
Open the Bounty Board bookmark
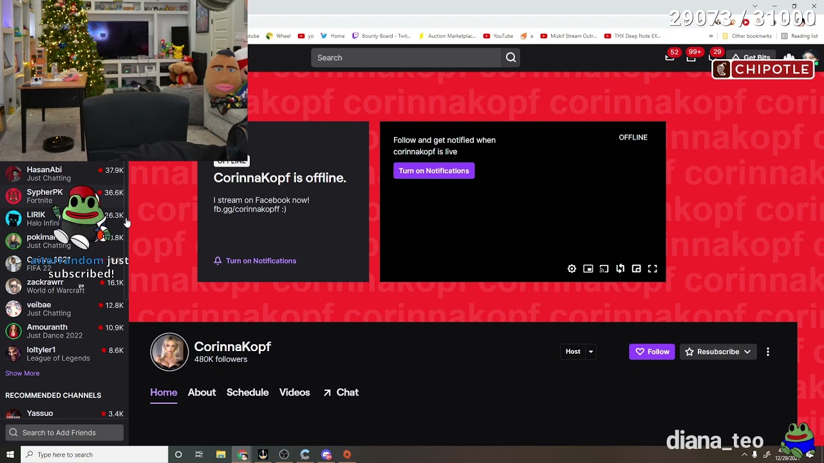point(380,36)
